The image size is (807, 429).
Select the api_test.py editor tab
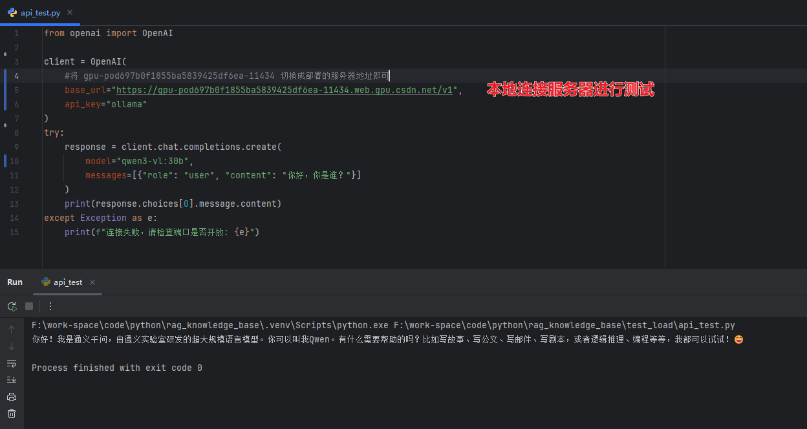pyautogui.click(x=40, y=13)
